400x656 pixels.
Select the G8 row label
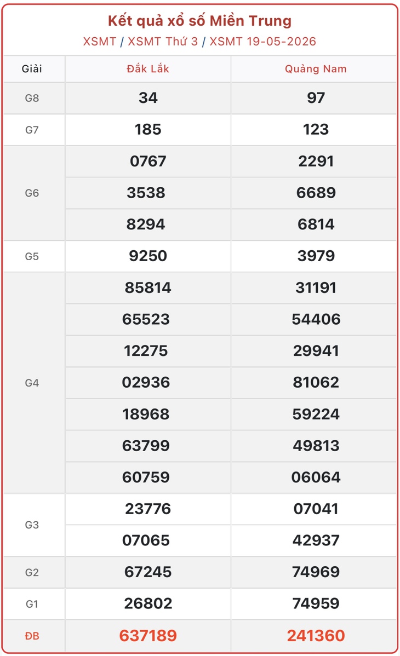tap(32, 99)
